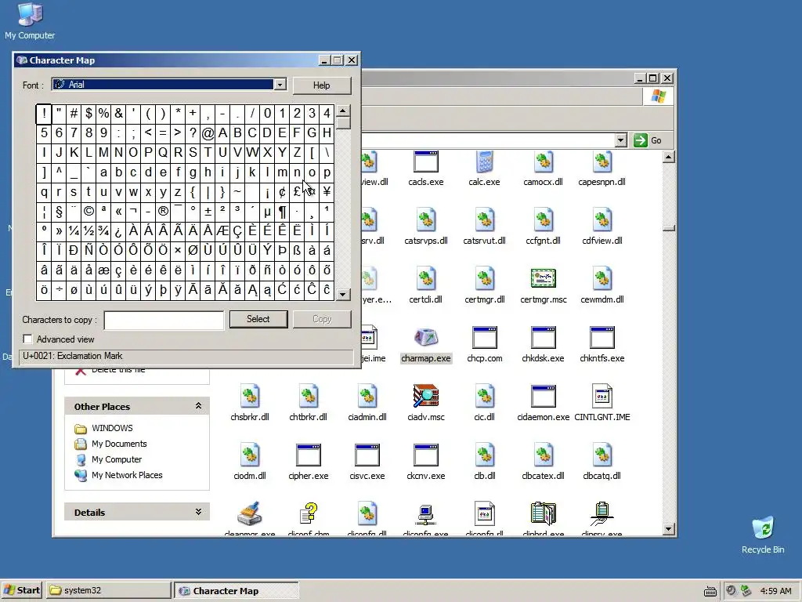Collapse the Other Places panel
The image size is (802, 602).
coord(198,407)
